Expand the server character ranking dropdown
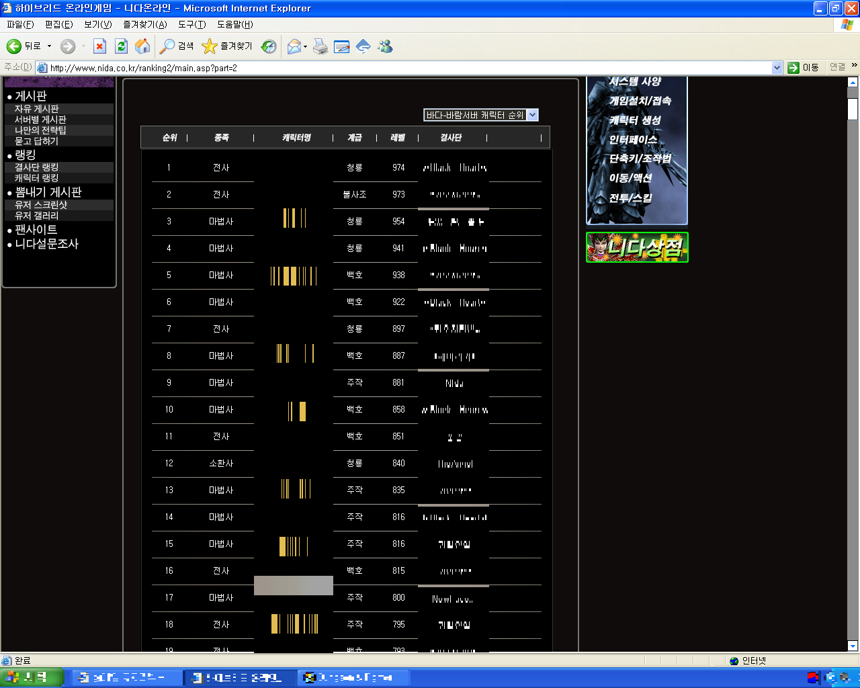Image resolution: width=860 pixels, height=688 pixels. click(532, 115)
